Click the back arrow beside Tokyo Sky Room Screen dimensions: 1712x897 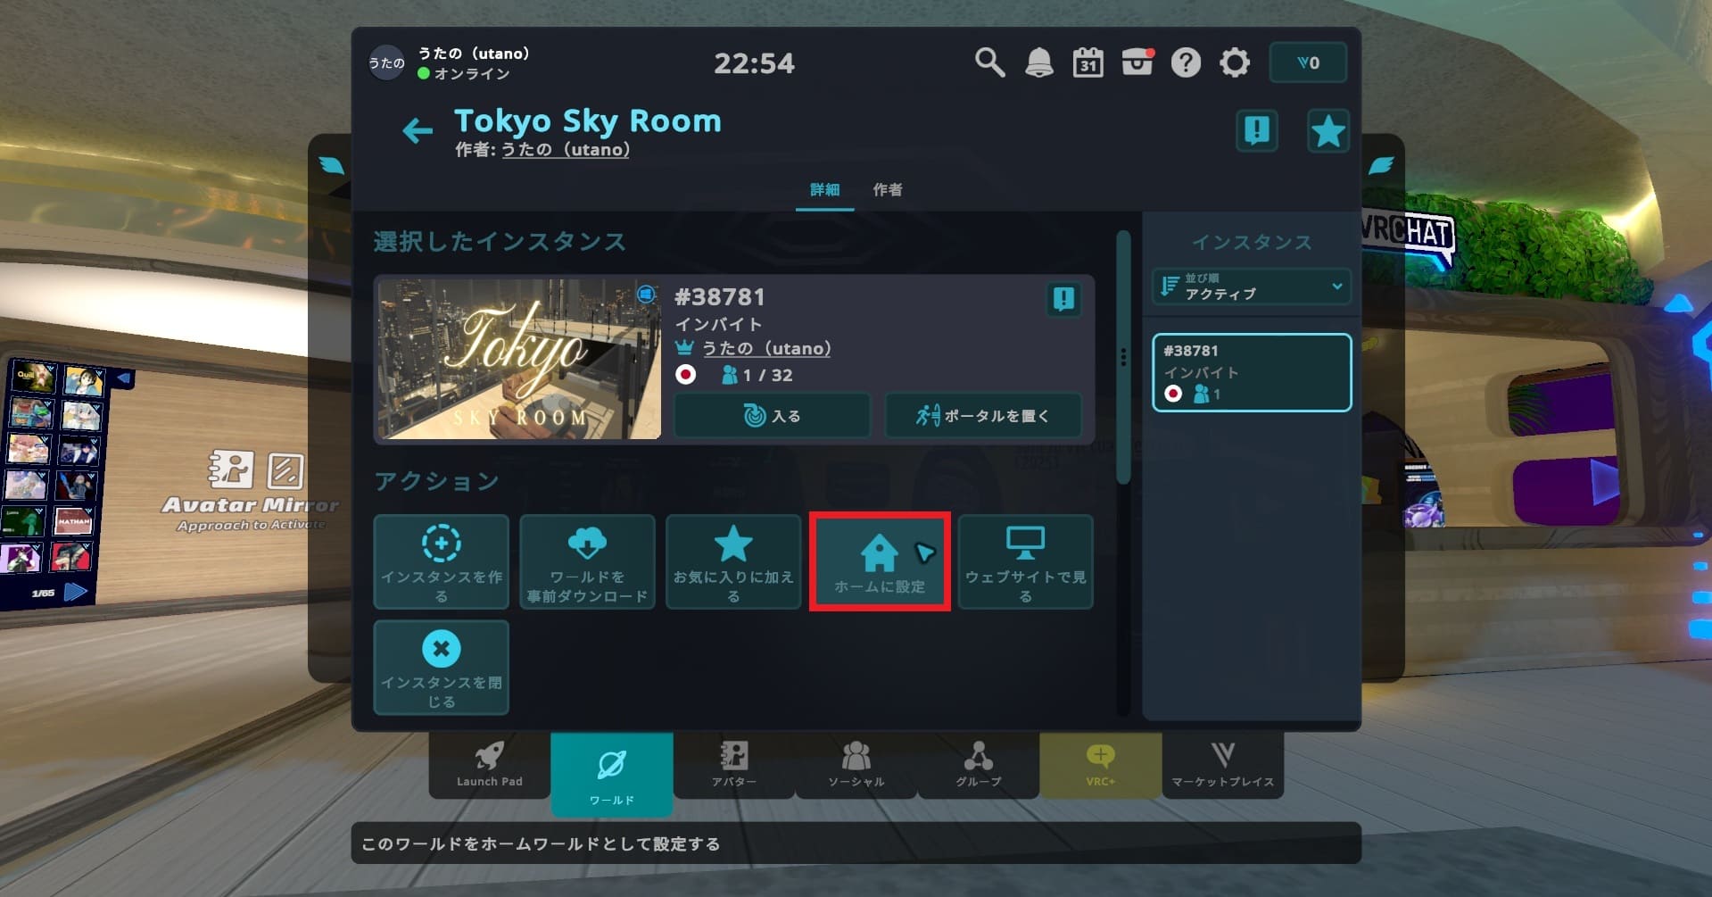coord(417,131)
